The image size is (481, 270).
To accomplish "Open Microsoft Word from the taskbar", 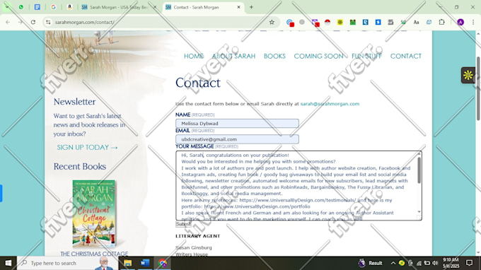I will click(x=145, y=263).
